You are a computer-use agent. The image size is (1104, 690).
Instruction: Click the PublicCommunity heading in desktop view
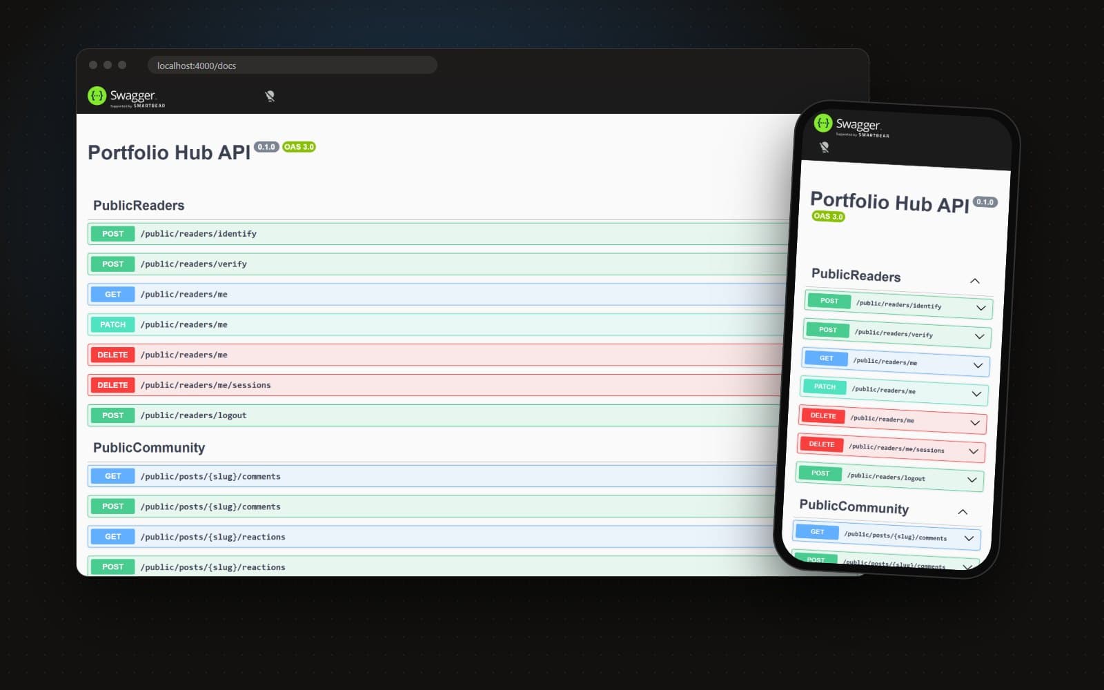pos(149,448)
